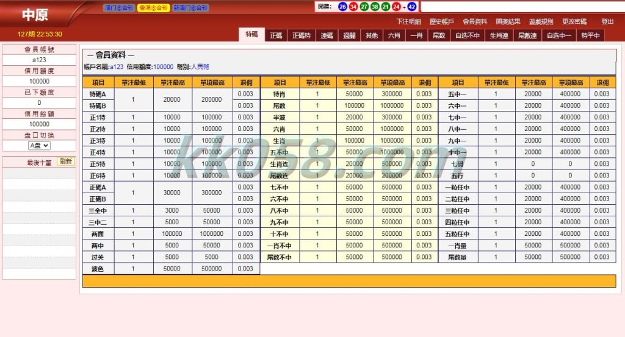Image resolution: width=625 pixels, height=337 pixels.
Task: Switch to 澳门六合彩 lottery
Action: [119, 8]
